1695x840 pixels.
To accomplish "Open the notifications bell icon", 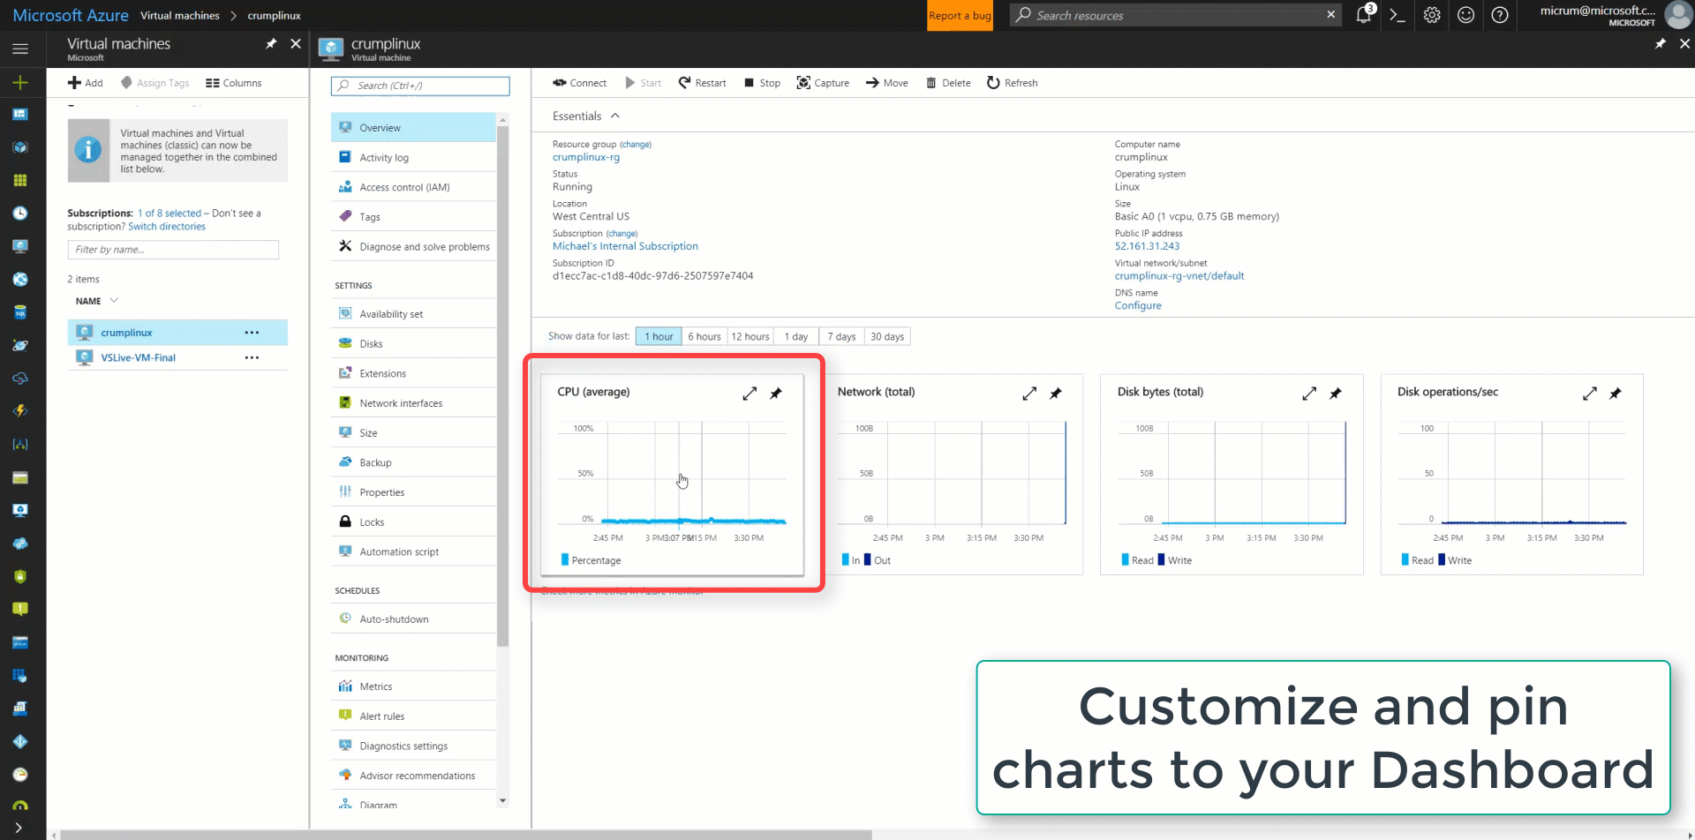I will (x=1364, y=15).
